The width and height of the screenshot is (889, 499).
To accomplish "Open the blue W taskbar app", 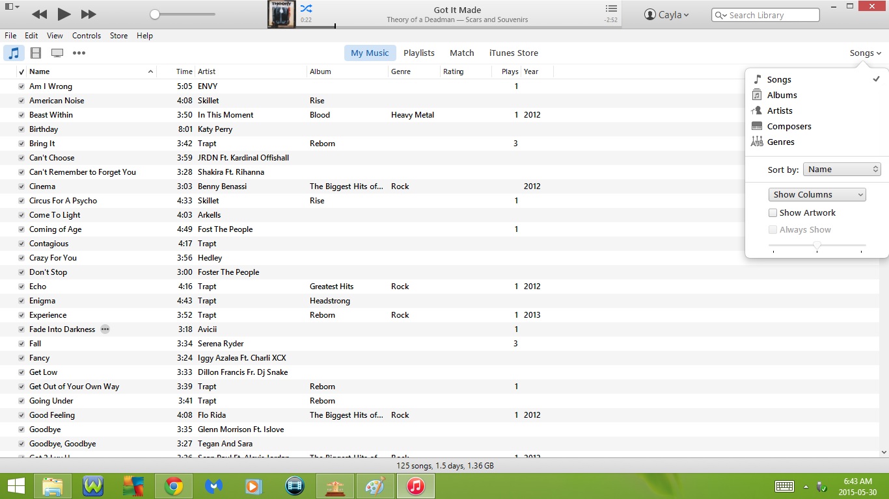I will pos(93,486).
